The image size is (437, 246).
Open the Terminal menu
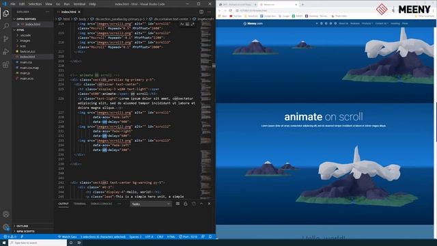(x=79, y=4)
